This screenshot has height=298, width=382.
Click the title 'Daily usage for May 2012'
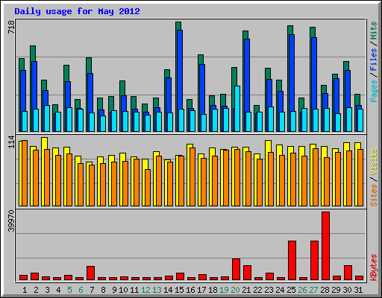point(77,11)
